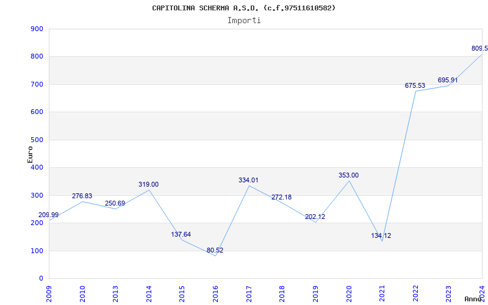488x305 pixels.
Task: Click the 2010 x-axis year label
Action: tap(82, 295)
